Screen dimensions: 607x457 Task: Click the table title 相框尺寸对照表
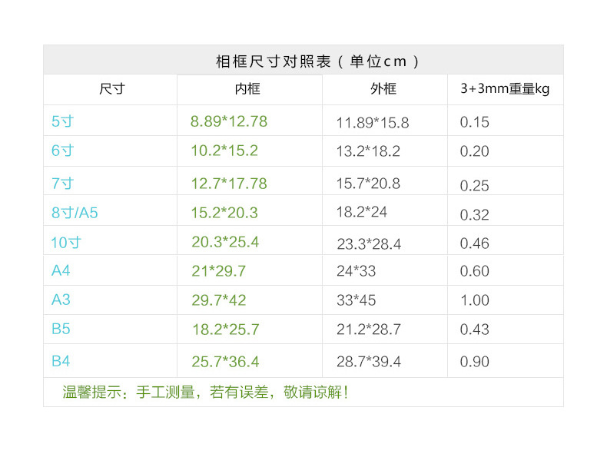tap(317, 61)
